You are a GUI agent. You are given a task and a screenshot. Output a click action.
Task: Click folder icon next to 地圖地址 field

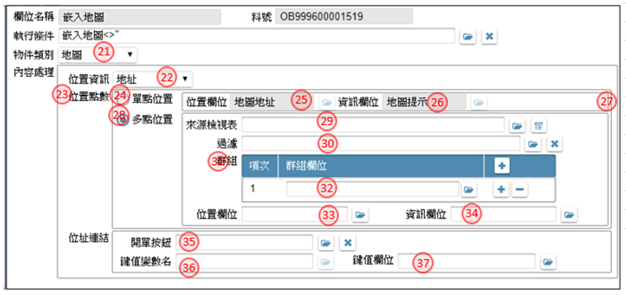327,103
